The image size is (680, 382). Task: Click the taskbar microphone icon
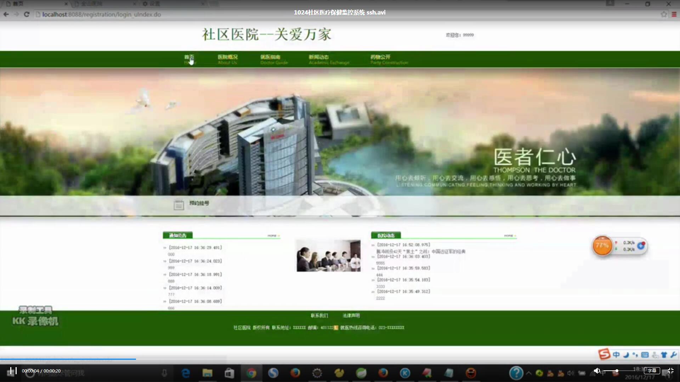(164, 373)
